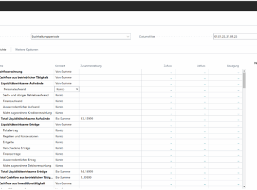Select the Personalaufwand row name
This screenshot has width=257, height=190.
[x=15, y=89]
